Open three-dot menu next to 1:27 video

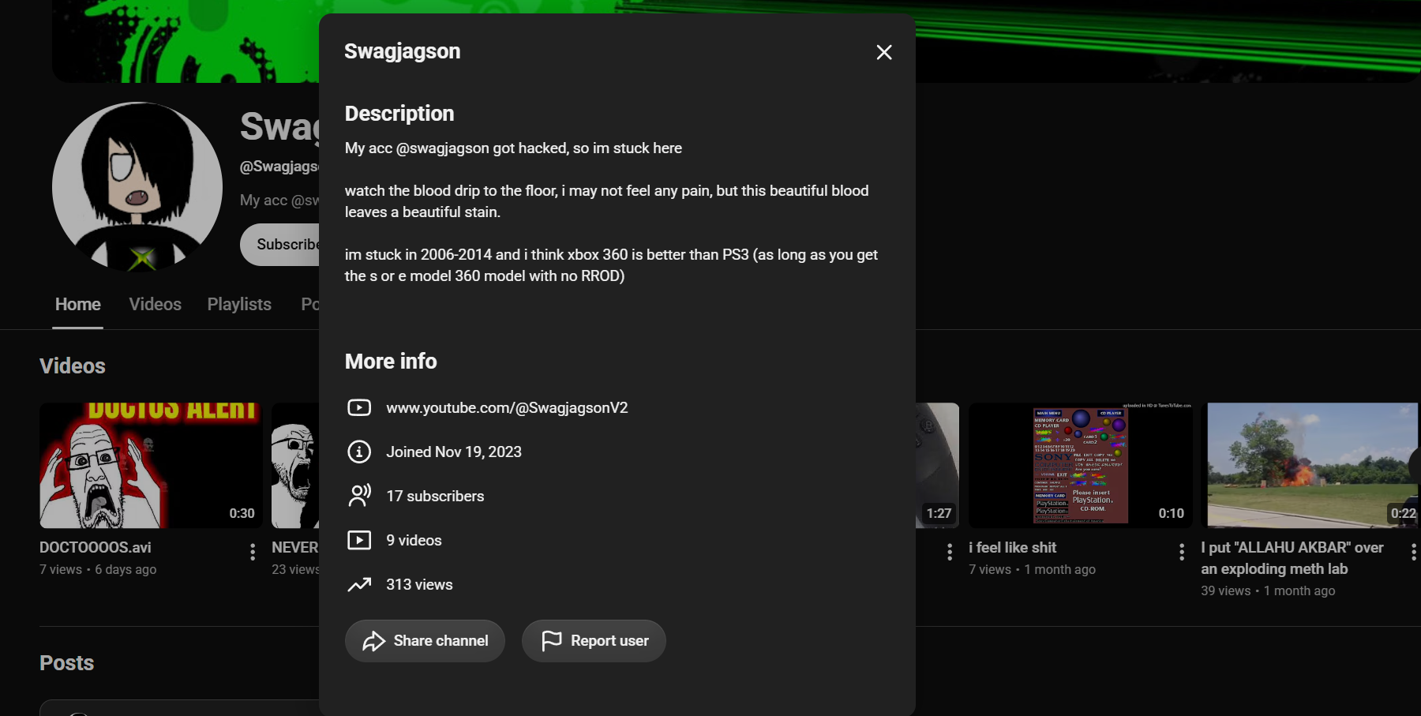(x=950, y=552)
